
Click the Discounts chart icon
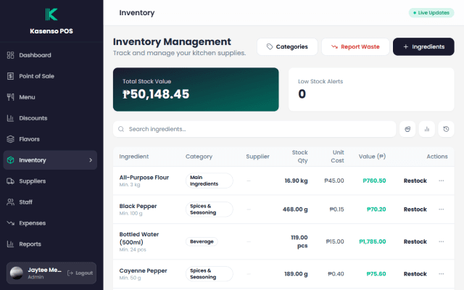click(x=10, y=118)
